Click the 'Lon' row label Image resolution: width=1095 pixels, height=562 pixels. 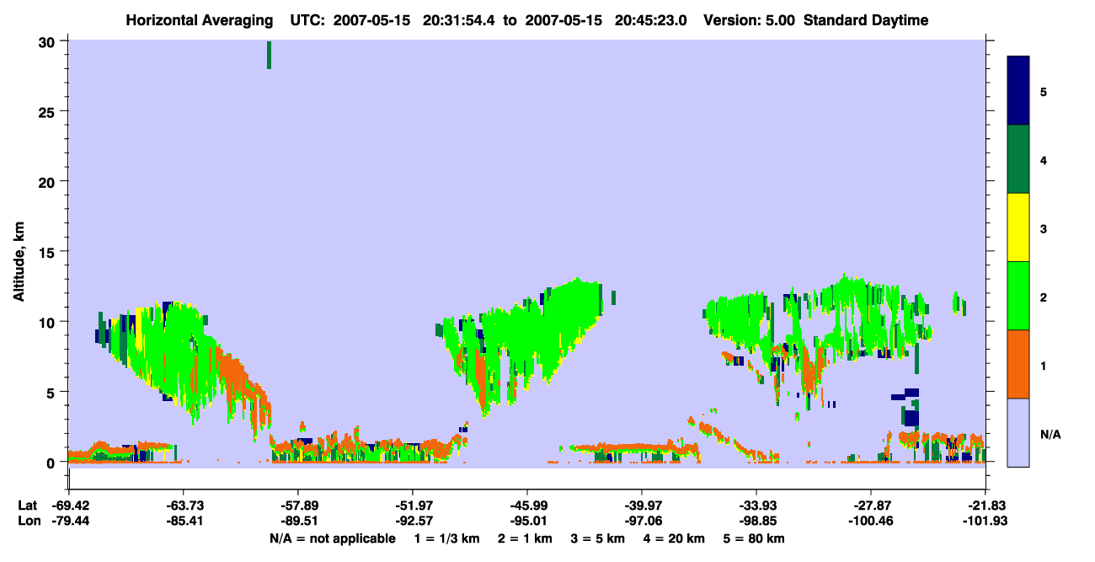28,521
